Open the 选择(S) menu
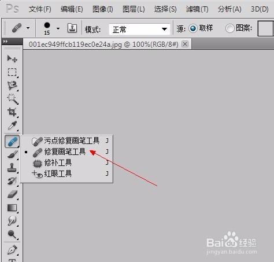Viewport: 274px width, 262px height. [x=165, y=9]
